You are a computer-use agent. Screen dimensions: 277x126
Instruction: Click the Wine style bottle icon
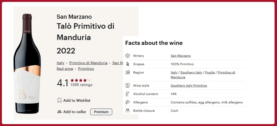pyautogui.click(x=128, y=85)
